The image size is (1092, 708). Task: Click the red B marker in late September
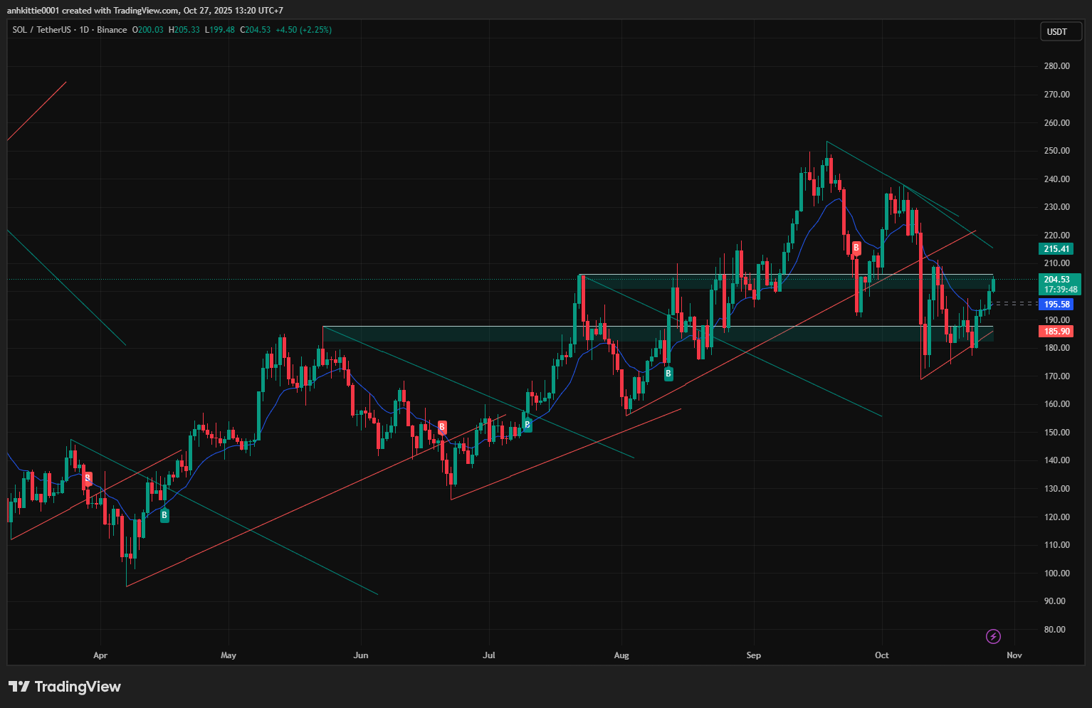pos(856,248)
